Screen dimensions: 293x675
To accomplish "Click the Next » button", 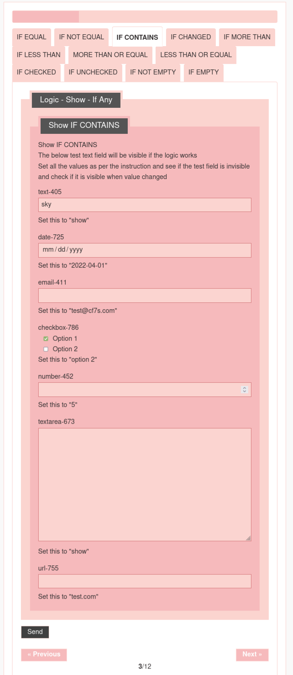I will pos(252,654).
